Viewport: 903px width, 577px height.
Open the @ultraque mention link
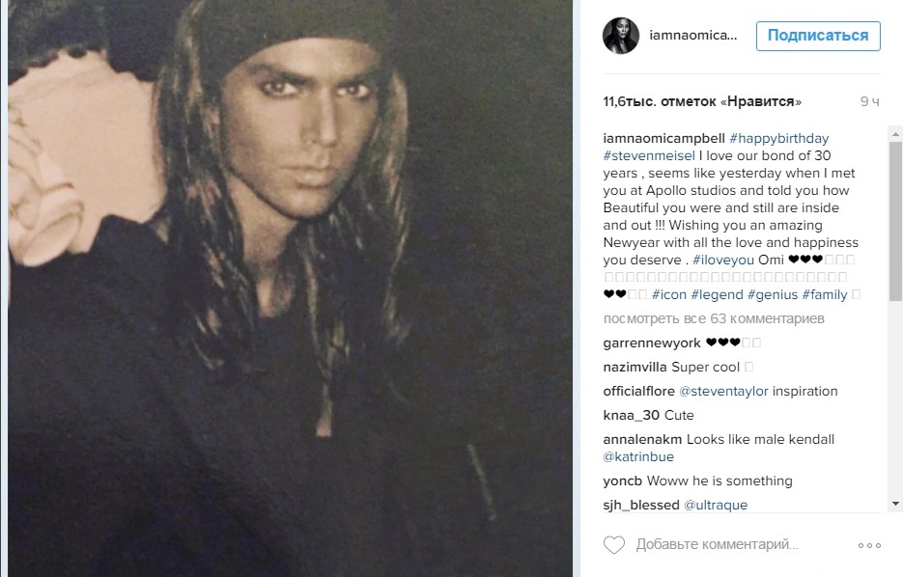click(716, 505)
